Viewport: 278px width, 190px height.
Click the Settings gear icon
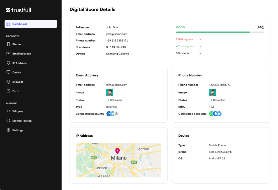(8, 130)
